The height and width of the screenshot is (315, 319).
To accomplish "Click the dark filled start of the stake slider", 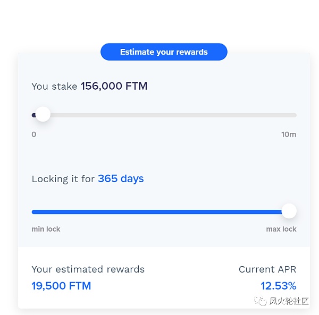I will click(33, 115).
